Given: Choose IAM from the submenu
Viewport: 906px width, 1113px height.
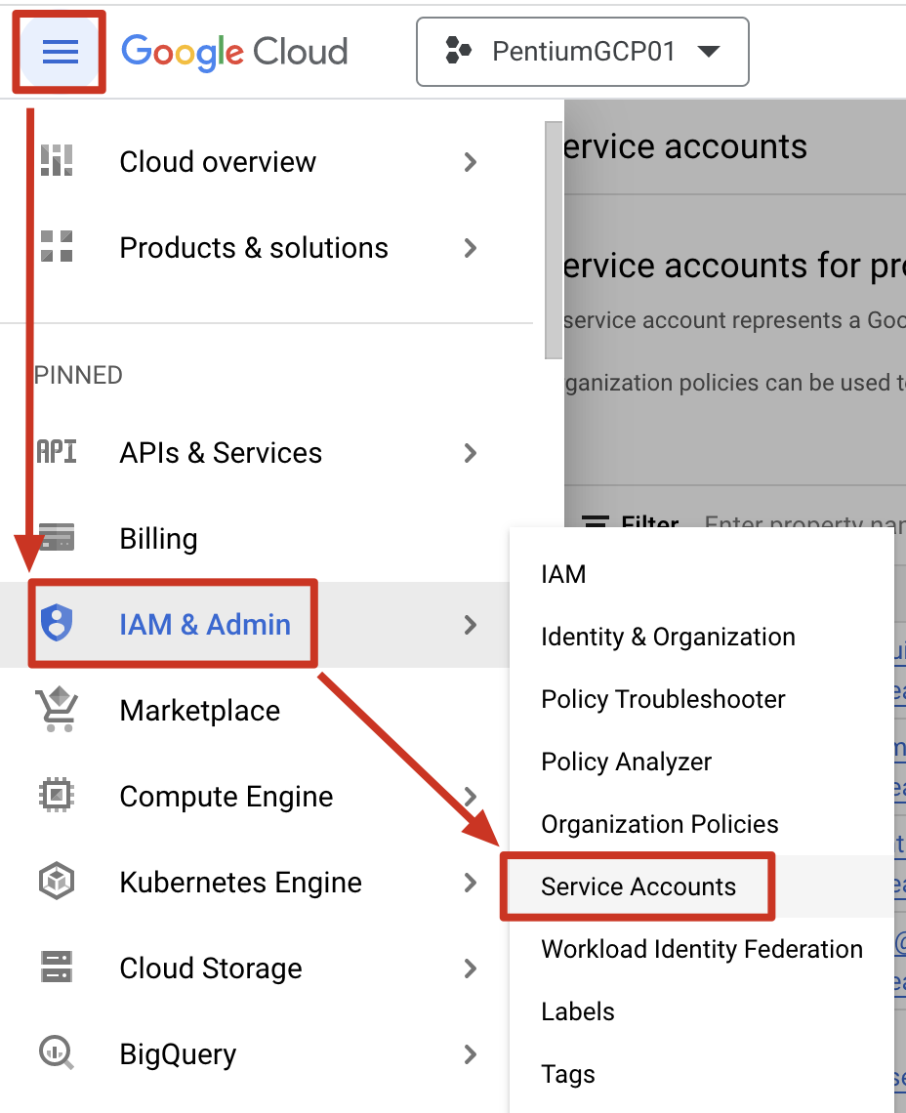Looking at the screenshot, I should click(702, 574).
